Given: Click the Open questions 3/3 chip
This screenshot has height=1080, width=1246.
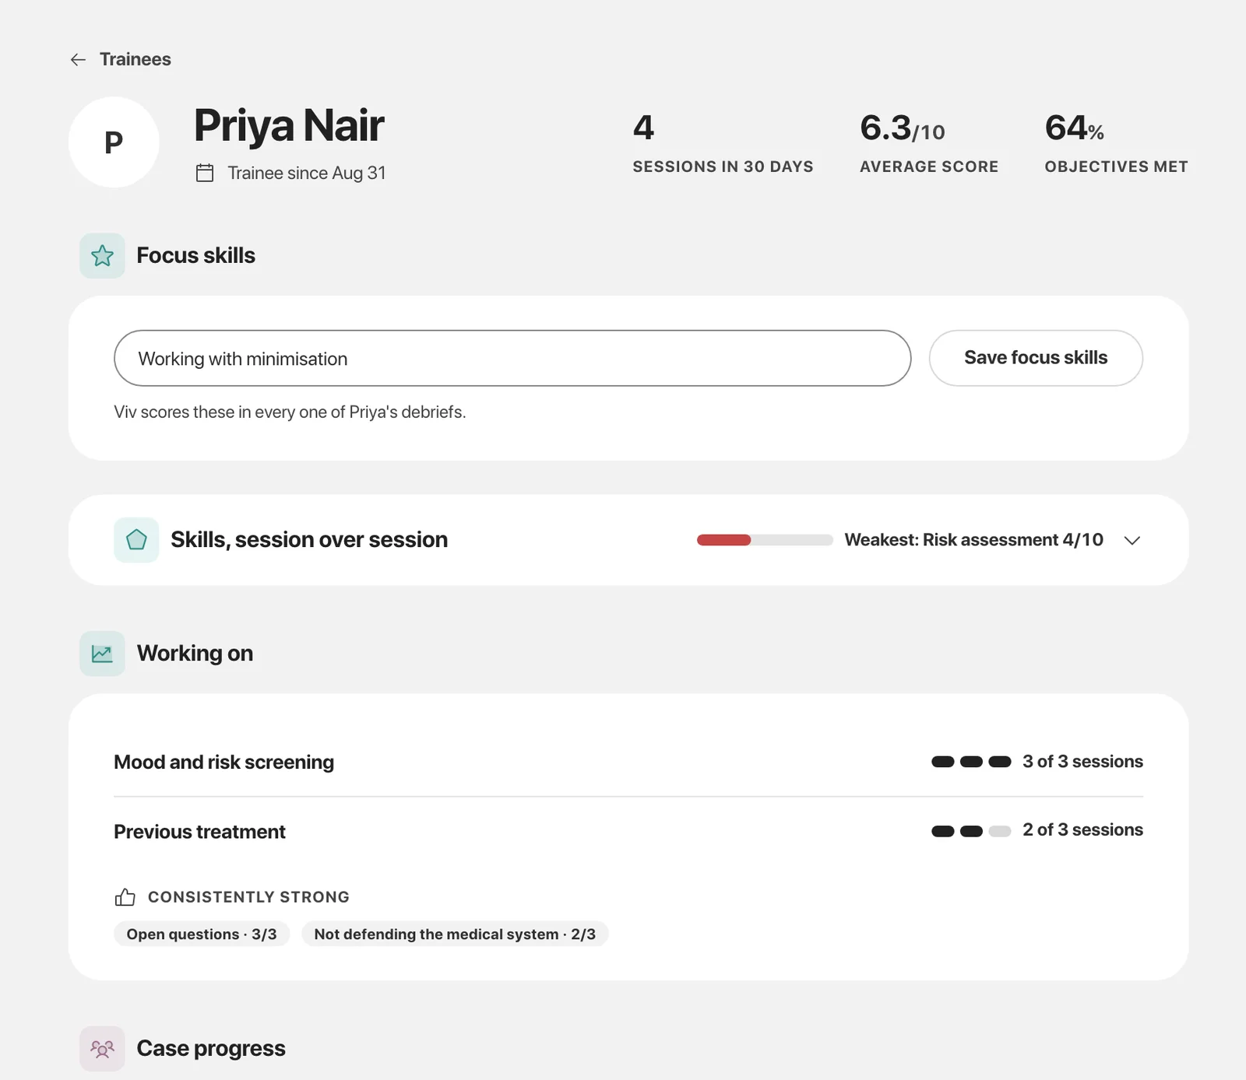Looking at the screenshot, I should [202, 934].
